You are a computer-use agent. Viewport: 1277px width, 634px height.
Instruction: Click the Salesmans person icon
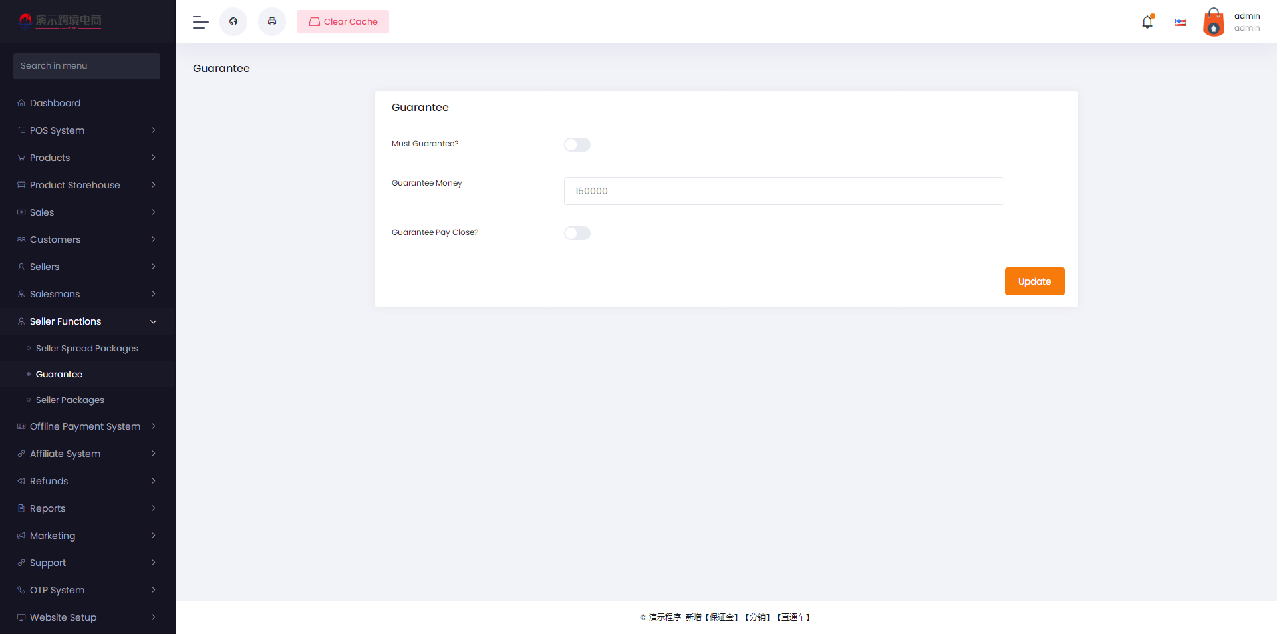(21, 294)
